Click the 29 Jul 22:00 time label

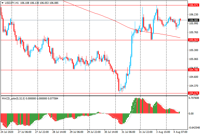click(x=94, y=132)
